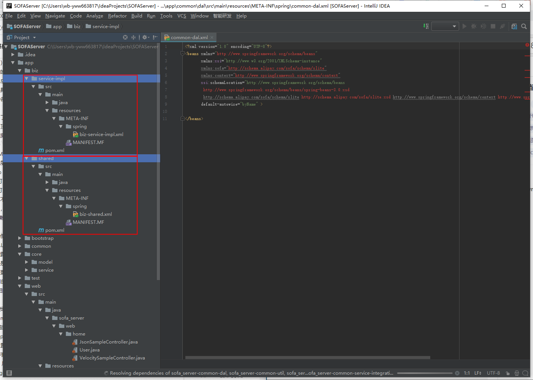Screen dimensions: 533x380
Task: Open the Build menu
Action: click(137, 16)
